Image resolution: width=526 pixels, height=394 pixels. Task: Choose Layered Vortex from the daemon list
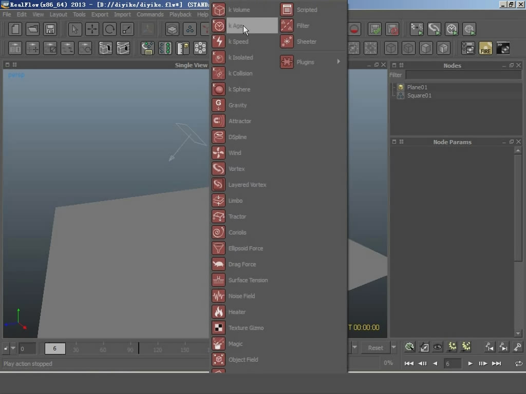click(x=245, y=185)
